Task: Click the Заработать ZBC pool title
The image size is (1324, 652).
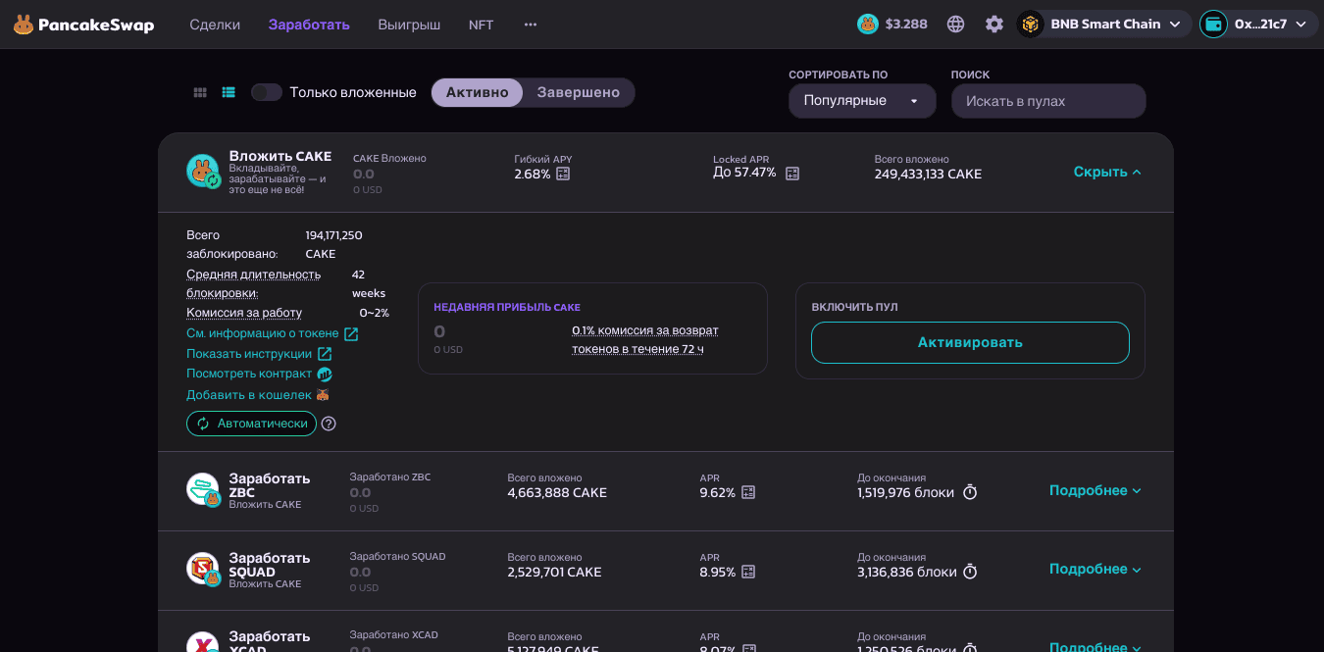Action: (270, 485)
